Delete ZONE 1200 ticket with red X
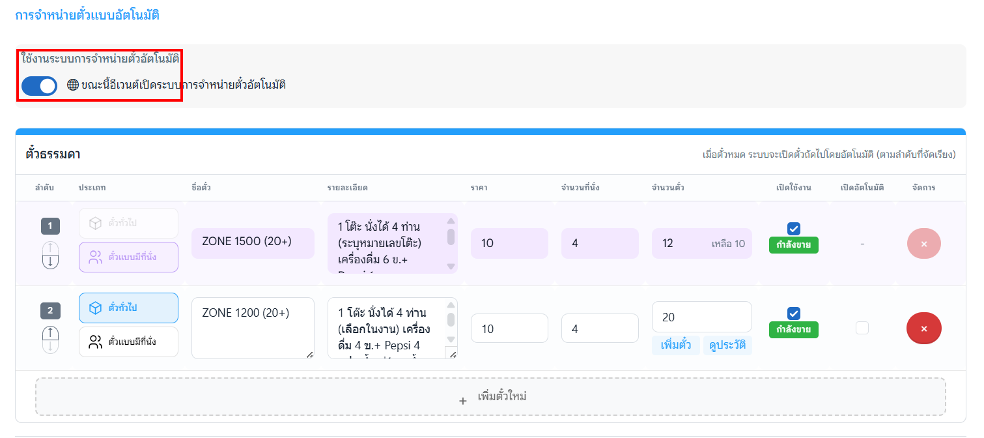The width and height of the screenshot is (984, 438). point(923,328)
